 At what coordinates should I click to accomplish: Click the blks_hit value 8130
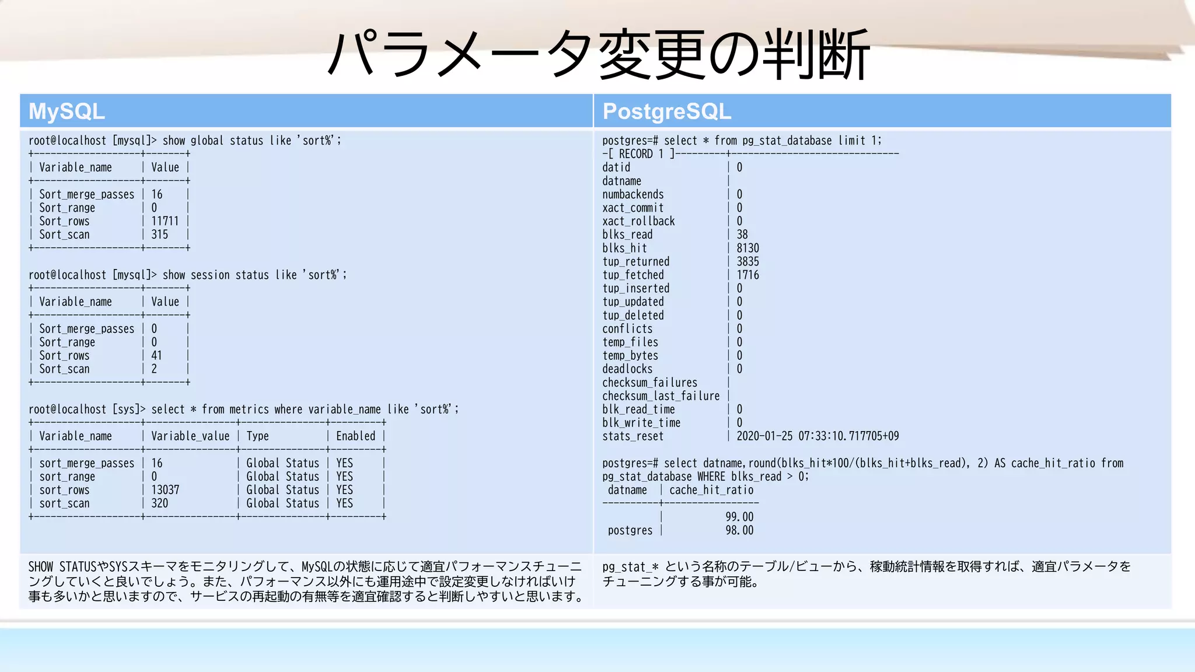point(747,248)
